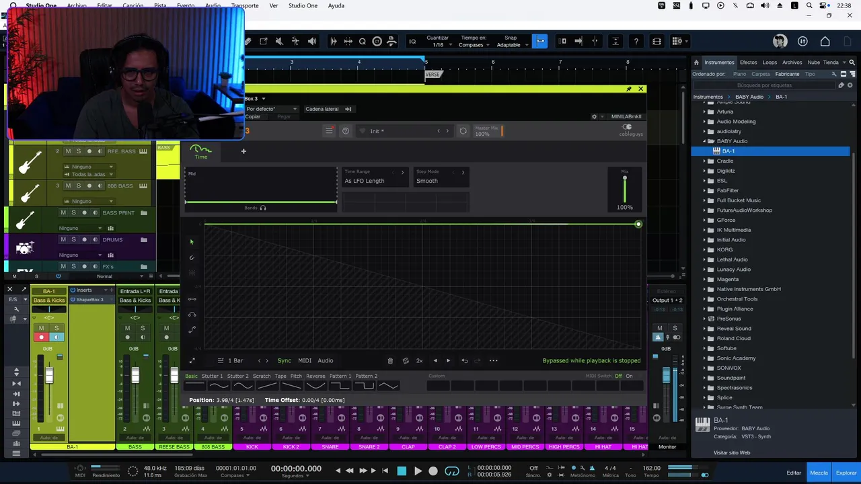Solo the DRUMS track

73,240
